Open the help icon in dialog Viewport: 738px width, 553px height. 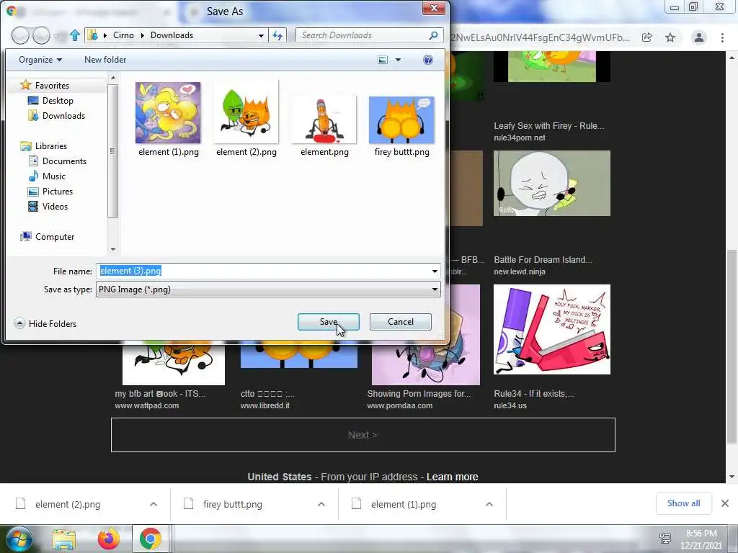coord(428,60)
